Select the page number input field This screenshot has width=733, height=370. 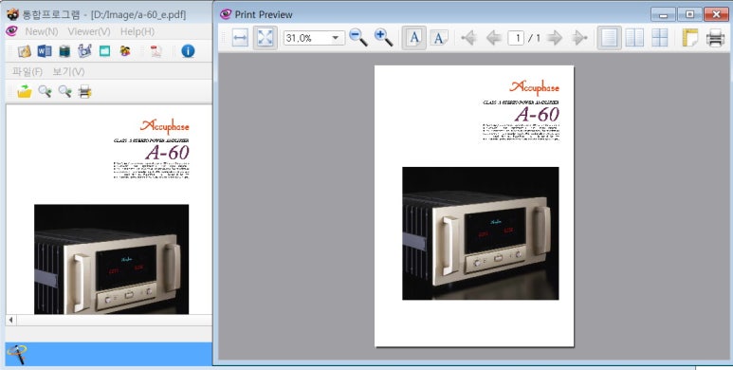[516, 38]
